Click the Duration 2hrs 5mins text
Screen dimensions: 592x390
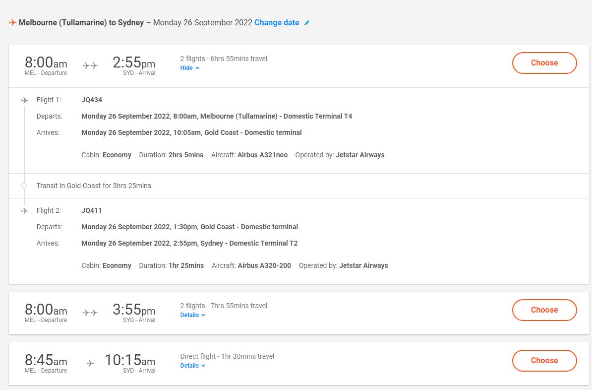click(171, 155)
